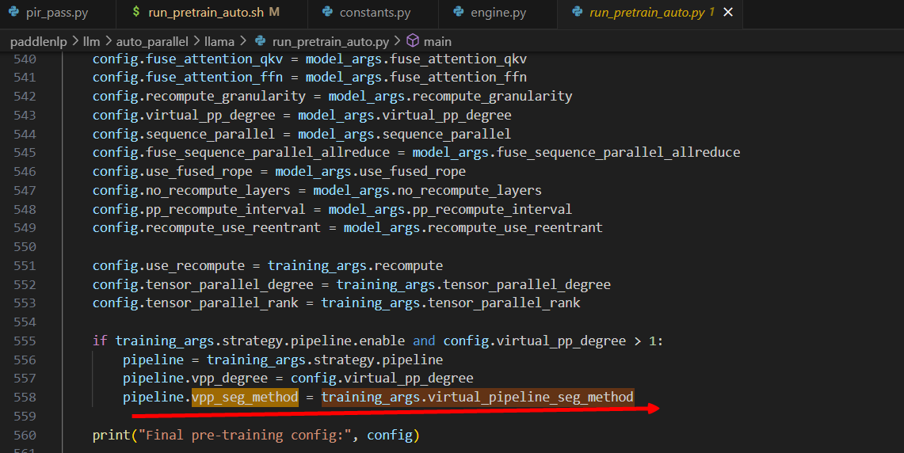Click line number 555 in gutter
904x453 pixels.
tap(25, 341)
